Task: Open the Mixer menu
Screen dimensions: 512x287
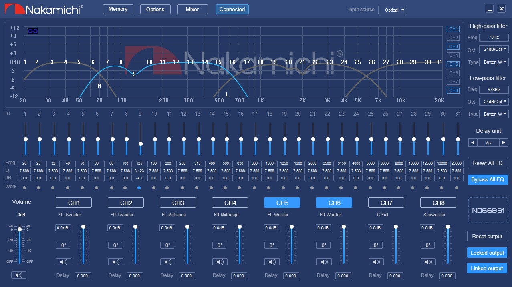Action: (192, 9)
